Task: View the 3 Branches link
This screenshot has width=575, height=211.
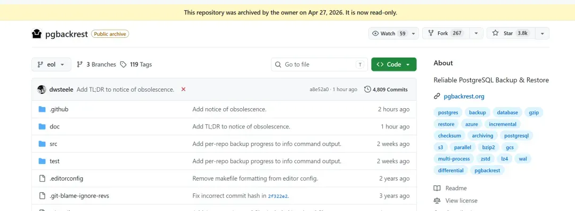Action: pyautogui.click(x=96, y=64)
